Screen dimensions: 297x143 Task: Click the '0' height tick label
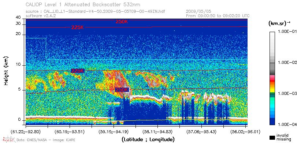tap(19, 120)
